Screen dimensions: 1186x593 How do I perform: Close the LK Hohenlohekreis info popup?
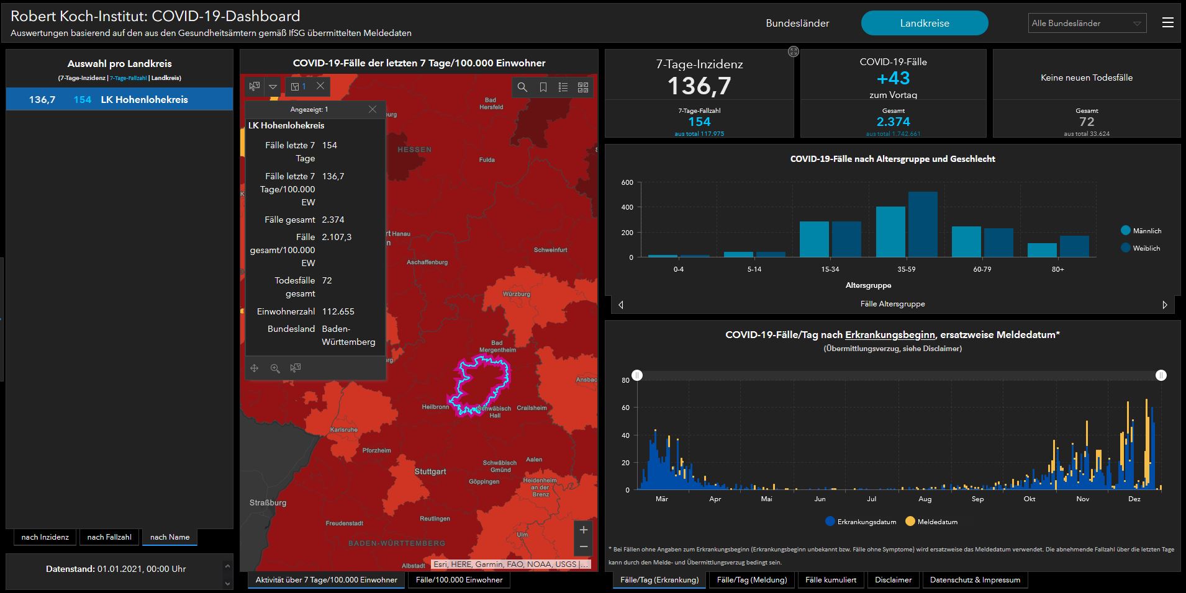[x=373, y=109]
